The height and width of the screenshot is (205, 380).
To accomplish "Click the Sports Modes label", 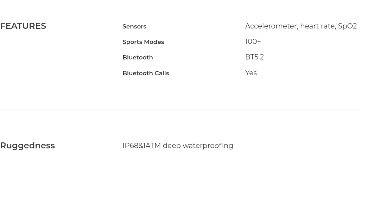I will tap(143, 42).
